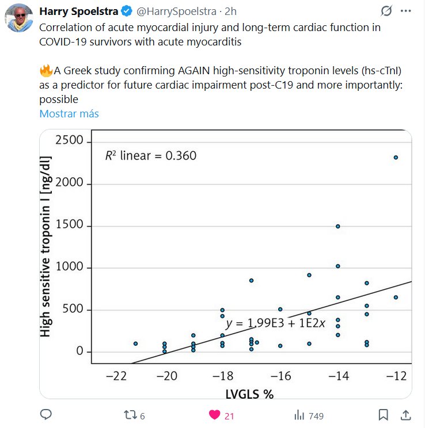Click the 749 views count
The width and height of the screenshot is (425, 428).
[317, 415]
